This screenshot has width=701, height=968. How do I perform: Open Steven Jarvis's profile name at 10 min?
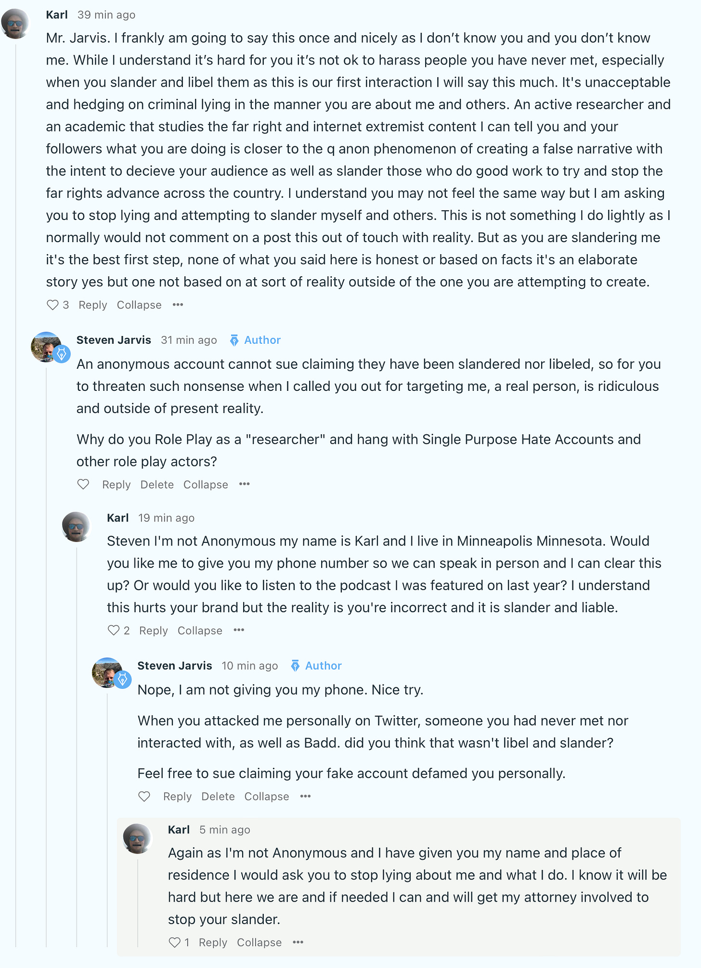[175, 666]
